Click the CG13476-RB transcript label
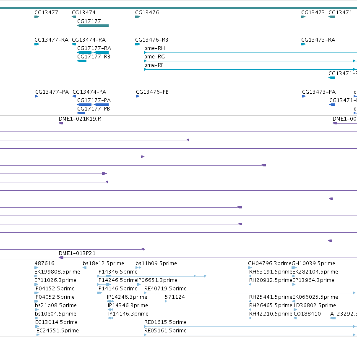Viewport: 357px width, 337px height. coord(151,40)
